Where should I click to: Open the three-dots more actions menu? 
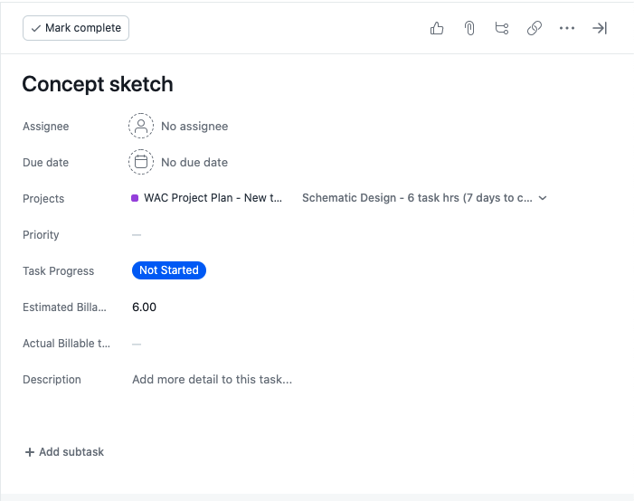tap(567, 28)
